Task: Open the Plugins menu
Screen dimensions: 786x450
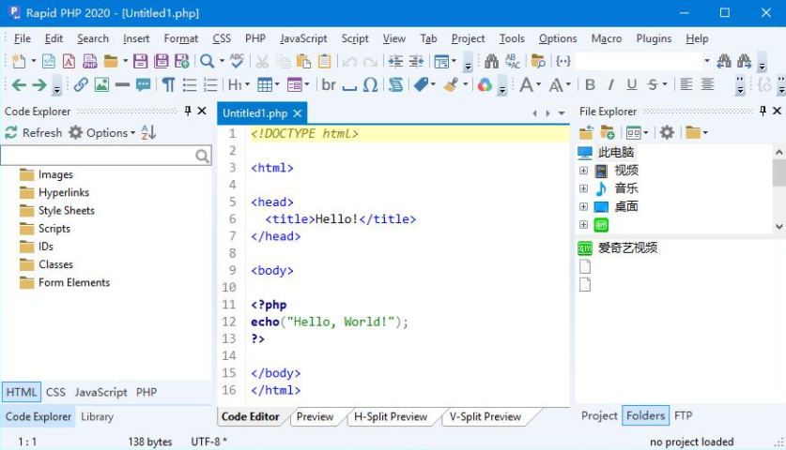Action: pyautogui.click(x=654, y=38)
